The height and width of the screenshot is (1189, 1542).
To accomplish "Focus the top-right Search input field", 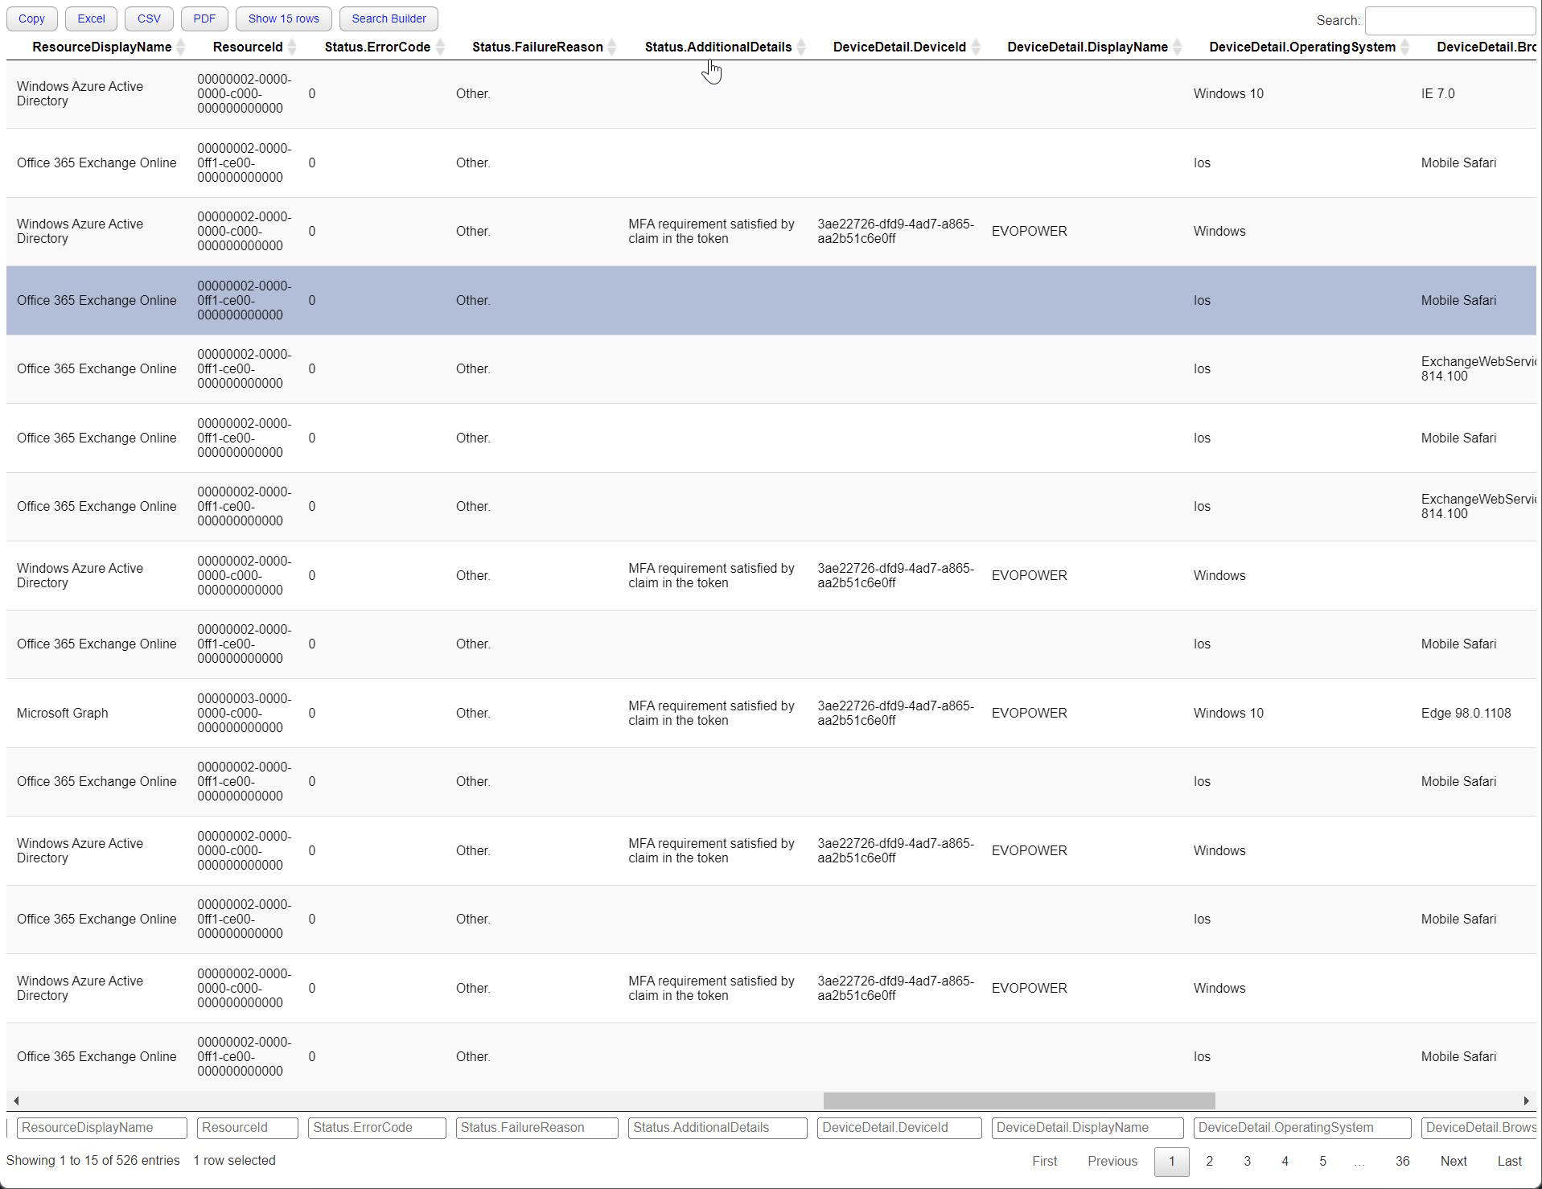I will point(1449,20).
